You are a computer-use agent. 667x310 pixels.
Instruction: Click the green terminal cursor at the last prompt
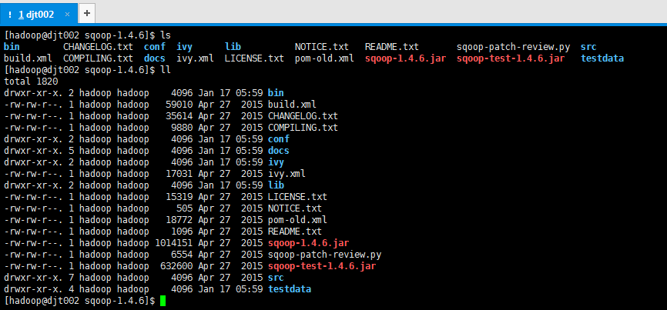pyautogui.click(x=163, y=301)
